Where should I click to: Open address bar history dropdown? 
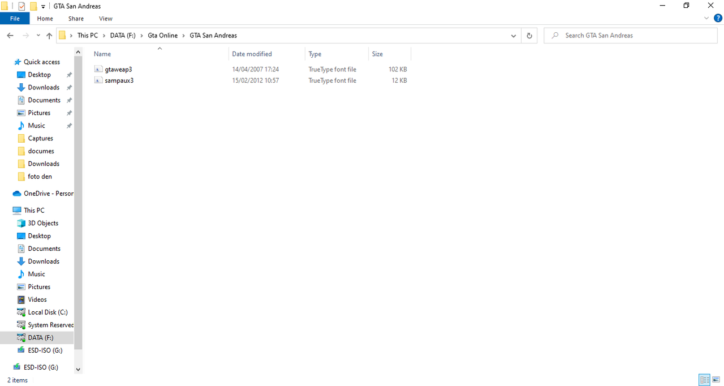pyautogui.click(x=514, y=36)
